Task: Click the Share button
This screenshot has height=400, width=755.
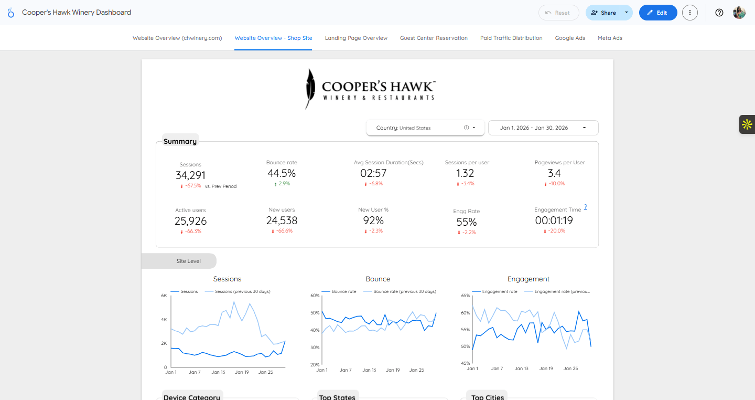Action: point(603,13)
